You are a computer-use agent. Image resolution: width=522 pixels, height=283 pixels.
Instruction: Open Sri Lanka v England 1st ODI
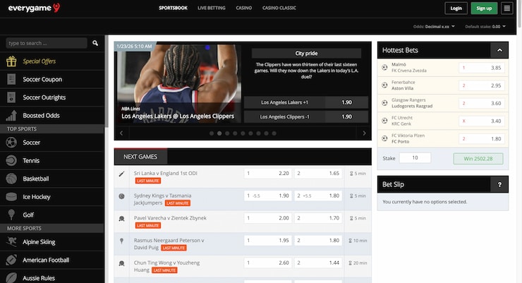166,173
